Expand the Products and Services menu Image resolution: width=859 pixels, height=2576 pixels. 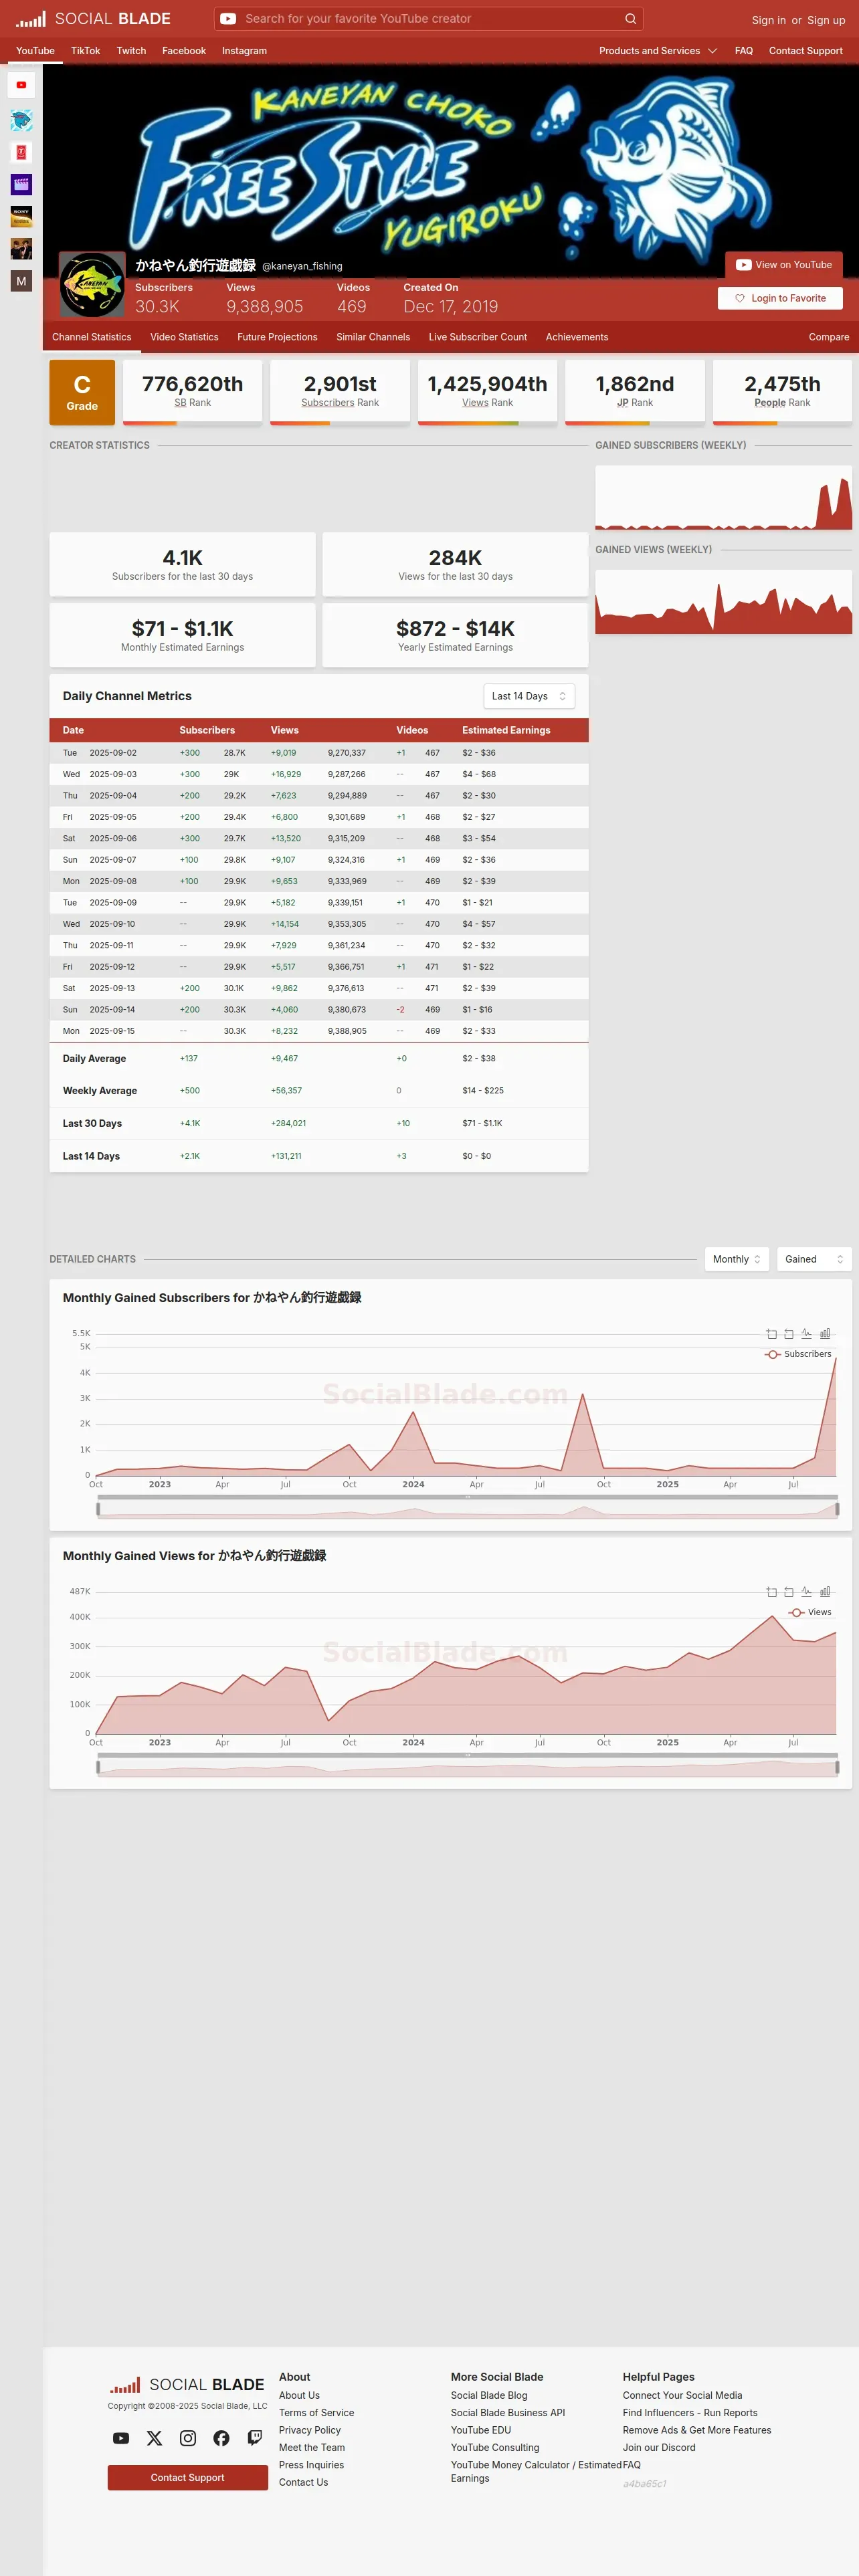(x=658, y=51)
